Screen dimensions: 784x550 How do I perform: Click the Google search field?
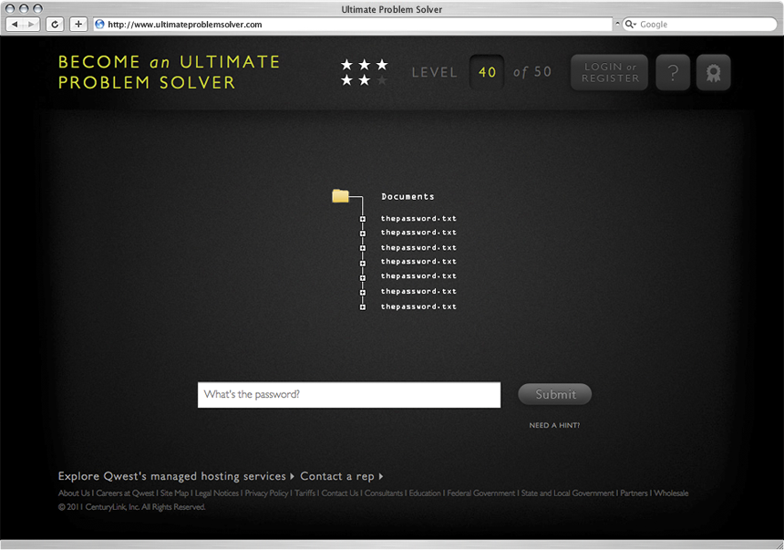(x=700, y=24)
